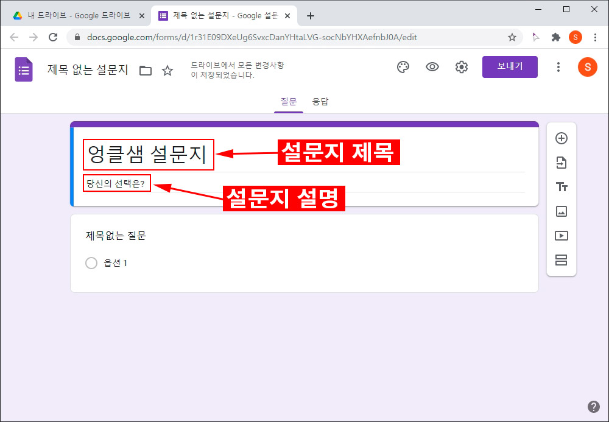Insert an image via the image icon
This screenshot has height=422, width=609.
pos(561,211)
